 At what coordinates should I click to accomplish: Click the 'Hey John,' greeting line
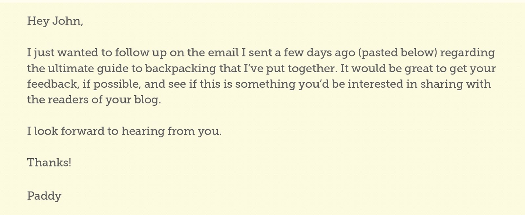(55, 21)
